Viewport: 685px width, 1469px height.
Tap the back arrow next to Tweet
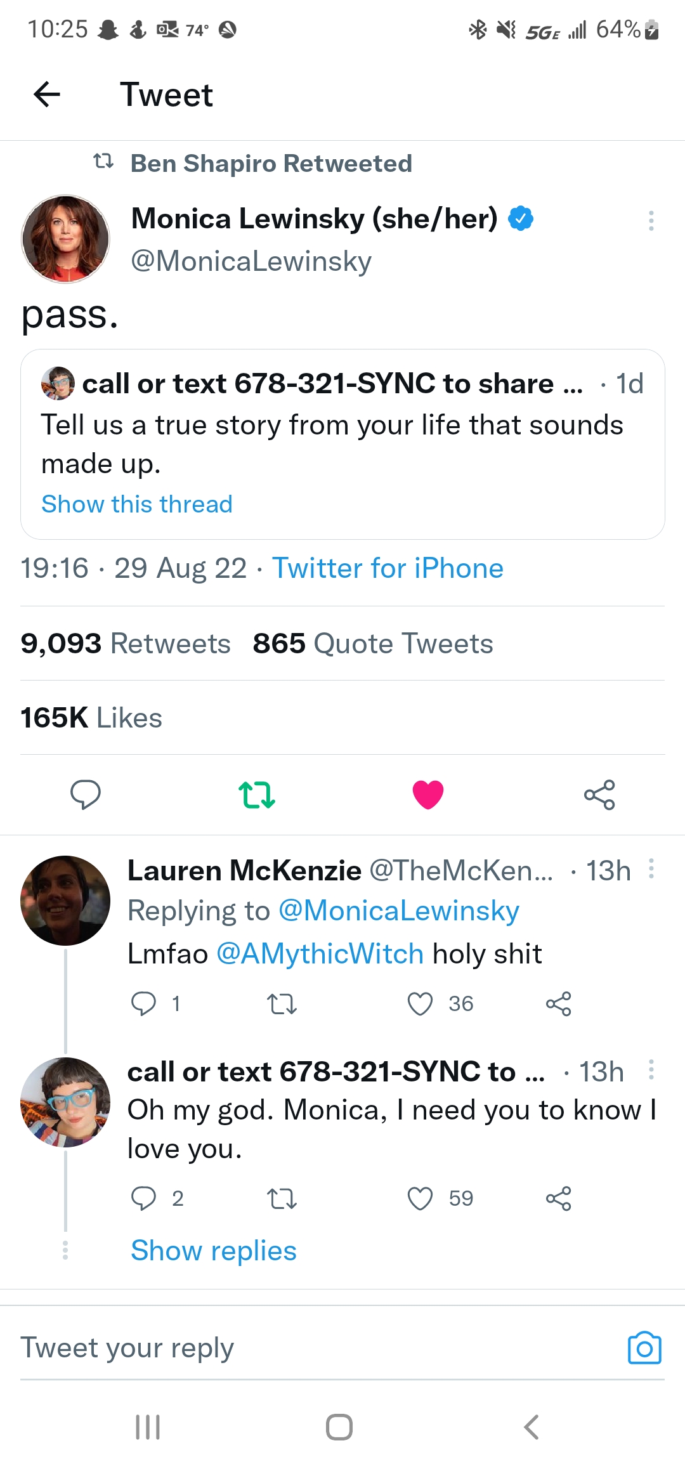(47, 95)
